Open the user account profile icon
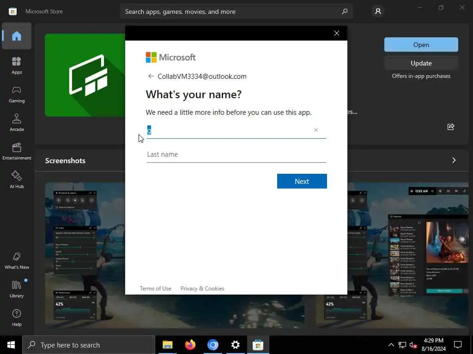The height and width of the screenshot is (354, 473). coord(378,12)
